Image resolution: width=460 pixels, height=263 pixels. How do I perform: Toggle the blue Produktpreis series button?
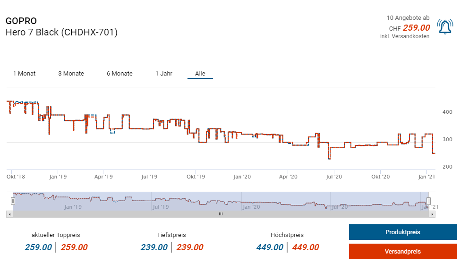[402, 232]
